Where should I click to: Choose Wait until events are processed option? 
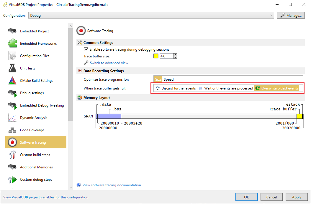[226, 88]
